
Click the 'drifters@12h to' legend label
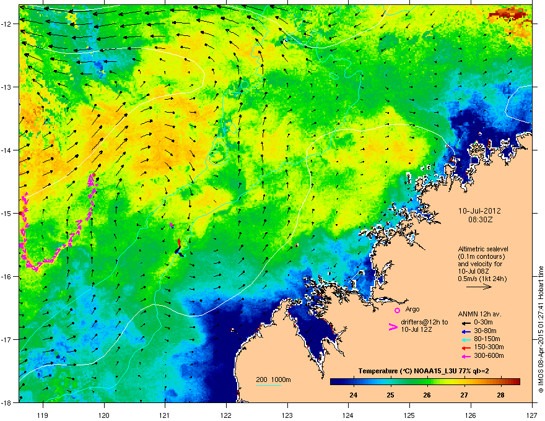(x=424, y=323)
